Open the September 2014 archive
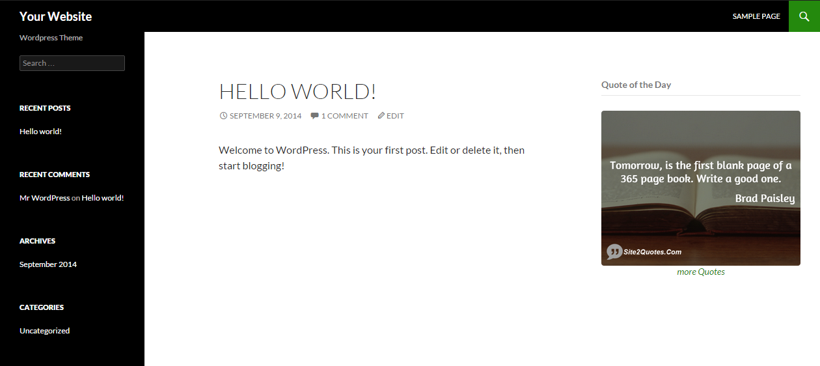This screenshot has width=820, height=366. click(48, 264)
